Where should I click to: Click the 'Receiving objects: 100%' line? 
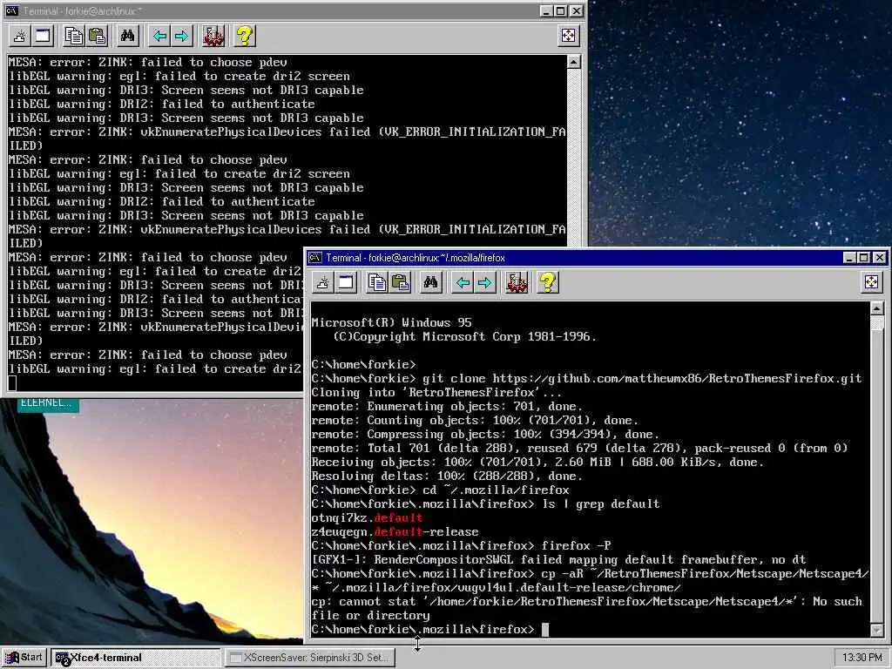click(537, 462)
